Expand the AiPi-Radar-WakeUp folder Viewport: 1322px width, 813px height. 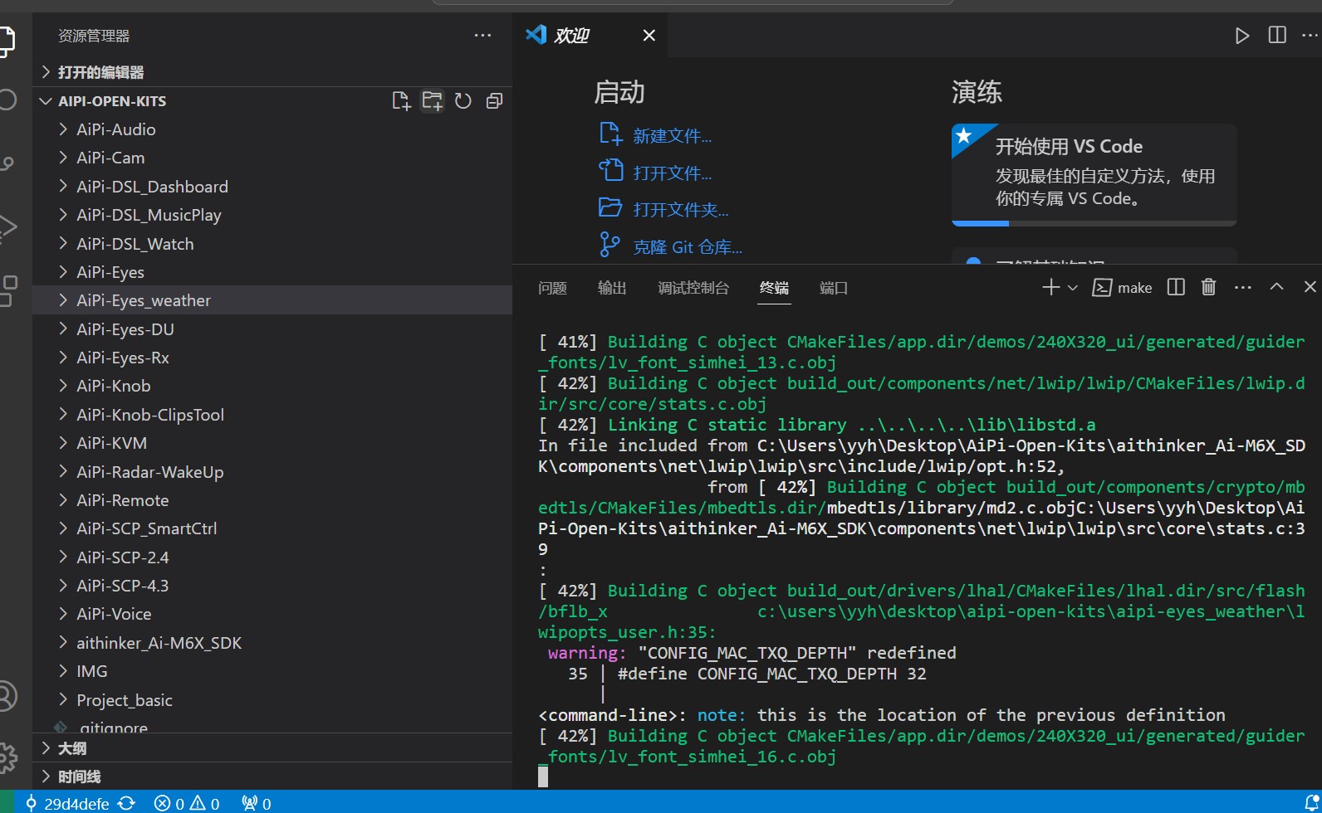coord(272,472)
